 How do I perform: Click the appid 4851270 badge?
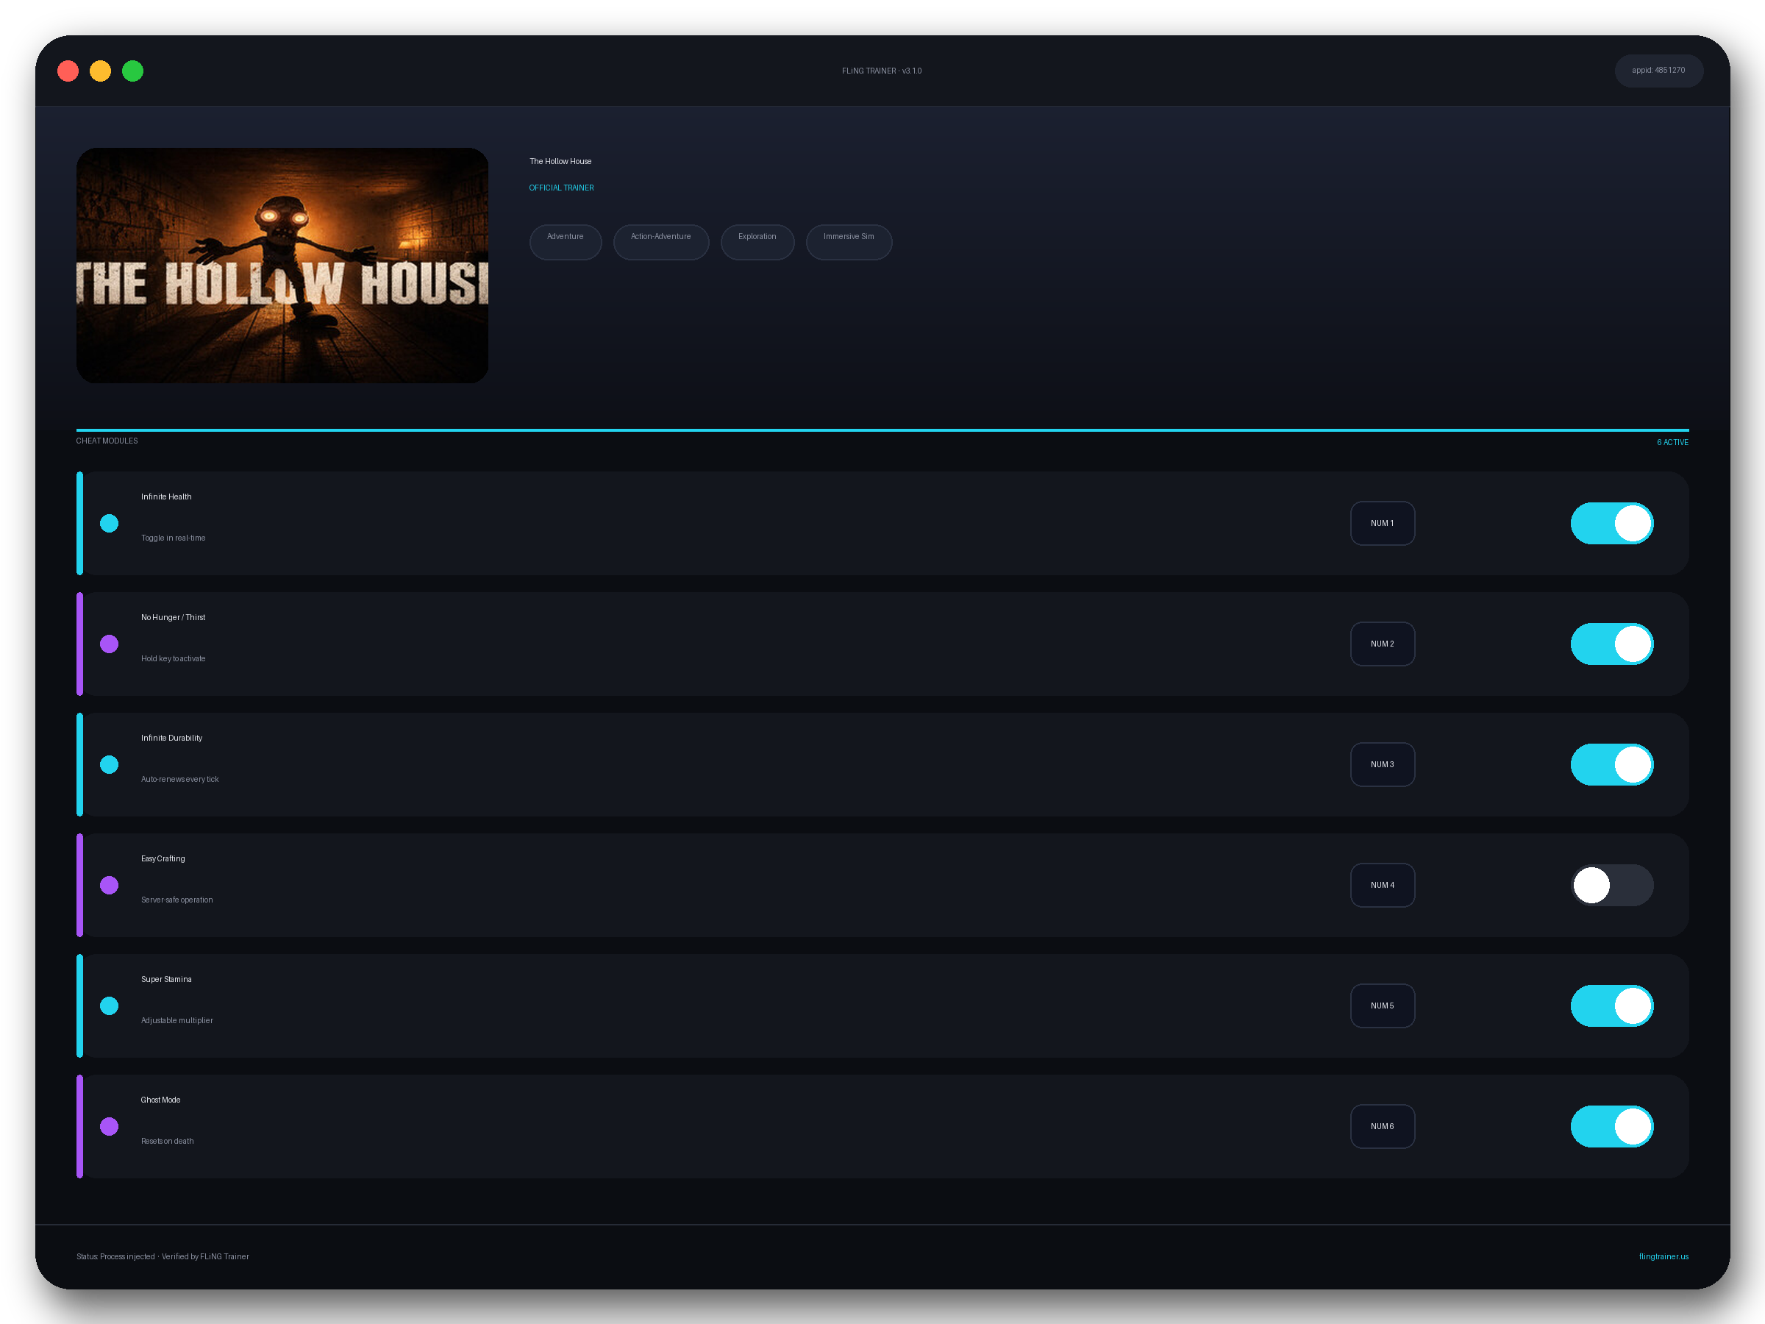[1658, 71]
